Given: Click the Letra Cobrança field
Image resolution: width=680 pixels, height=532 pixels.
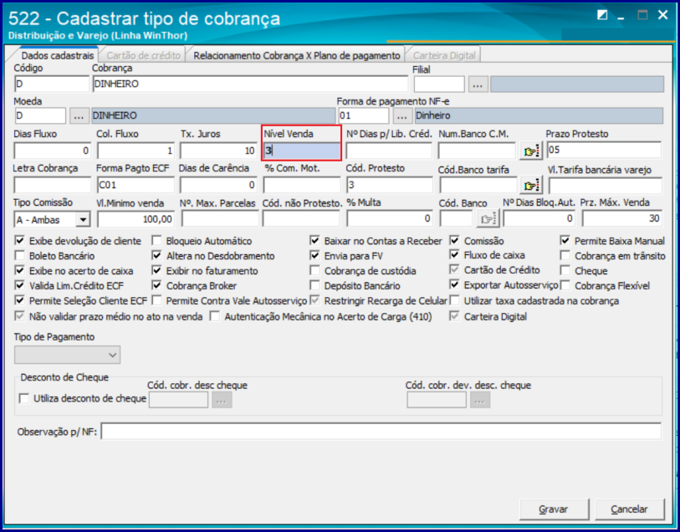Looking at the screenshot, I should tap(53, 185).
